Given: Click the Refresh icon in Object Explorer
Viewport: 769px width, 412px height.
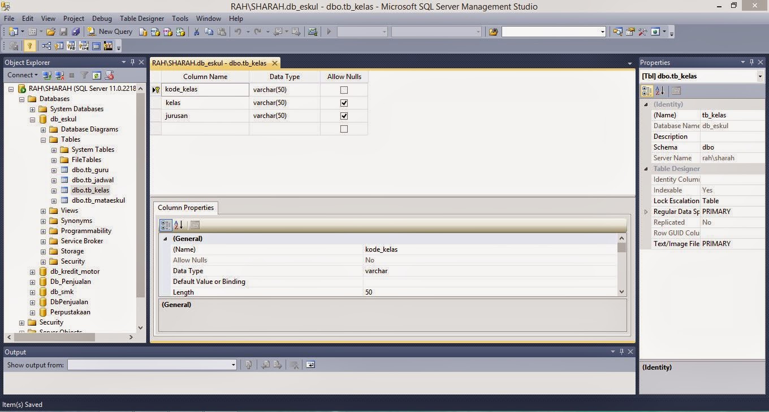Looking at the screenshot, I should click(97, 75).
